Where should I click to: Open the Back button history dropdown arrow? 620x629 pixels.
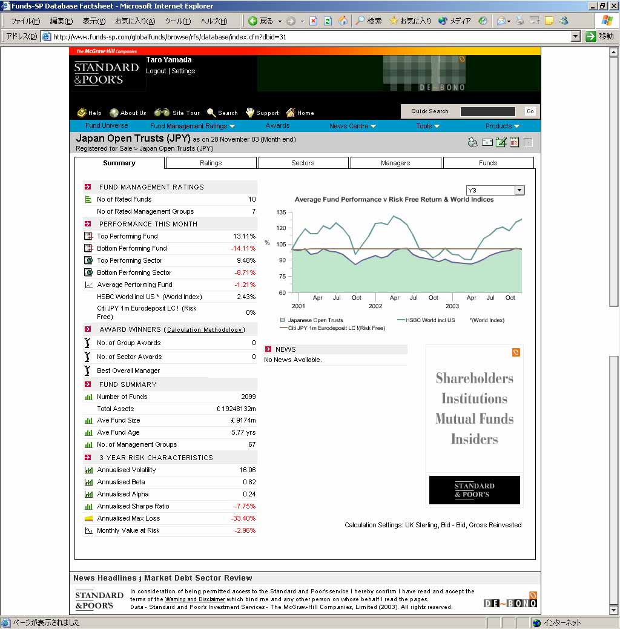pyautogui.click(x=280, y=21)
